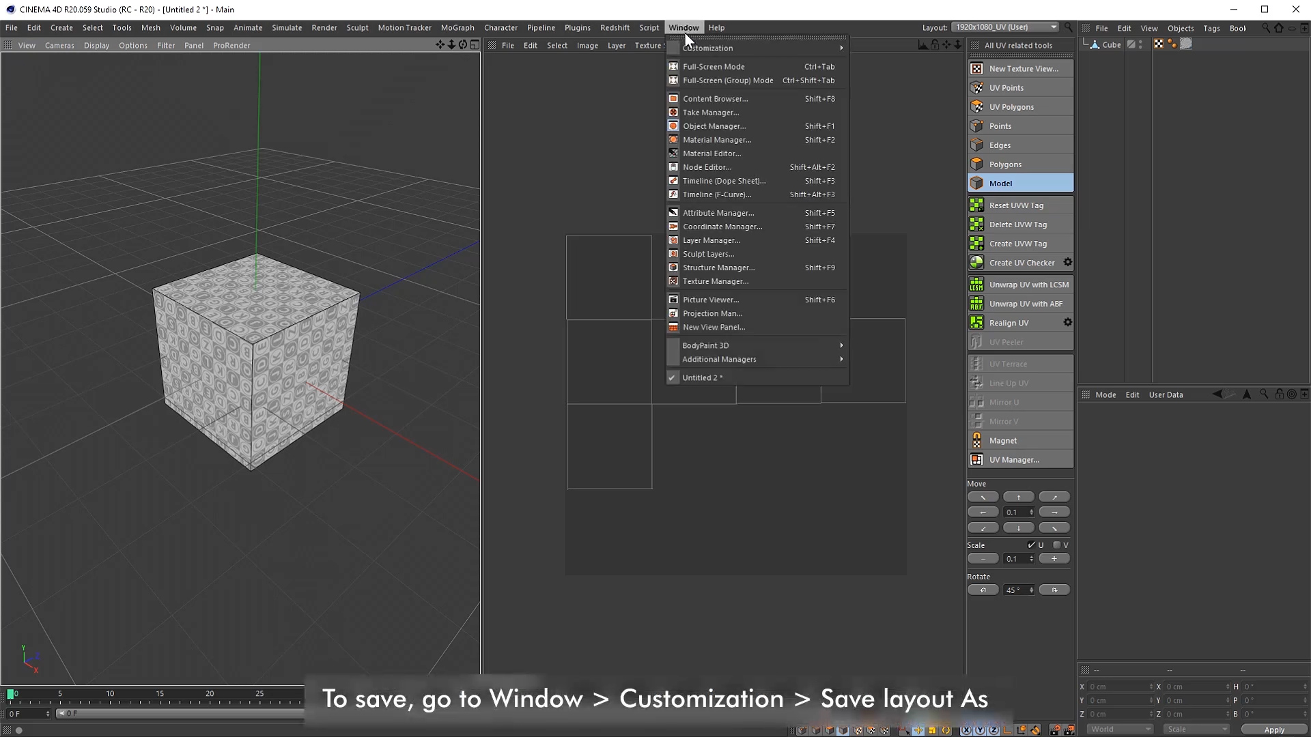Click the Rotate counterclockwise button
Screen dimensions: 1311x737
(x=983, y=590)
